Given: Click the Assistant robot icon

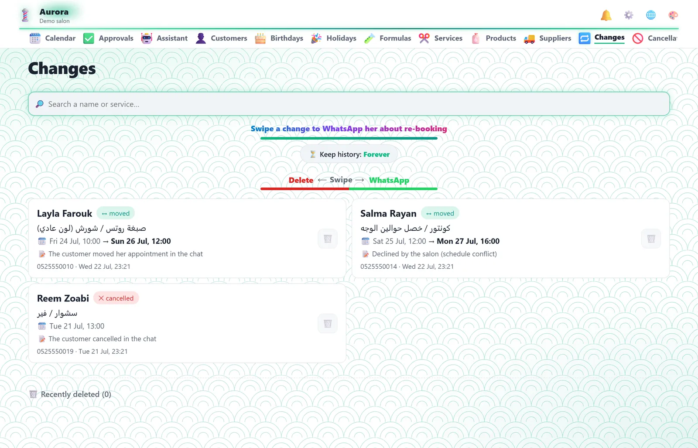Looking at the screenshot, I should 147,38.
